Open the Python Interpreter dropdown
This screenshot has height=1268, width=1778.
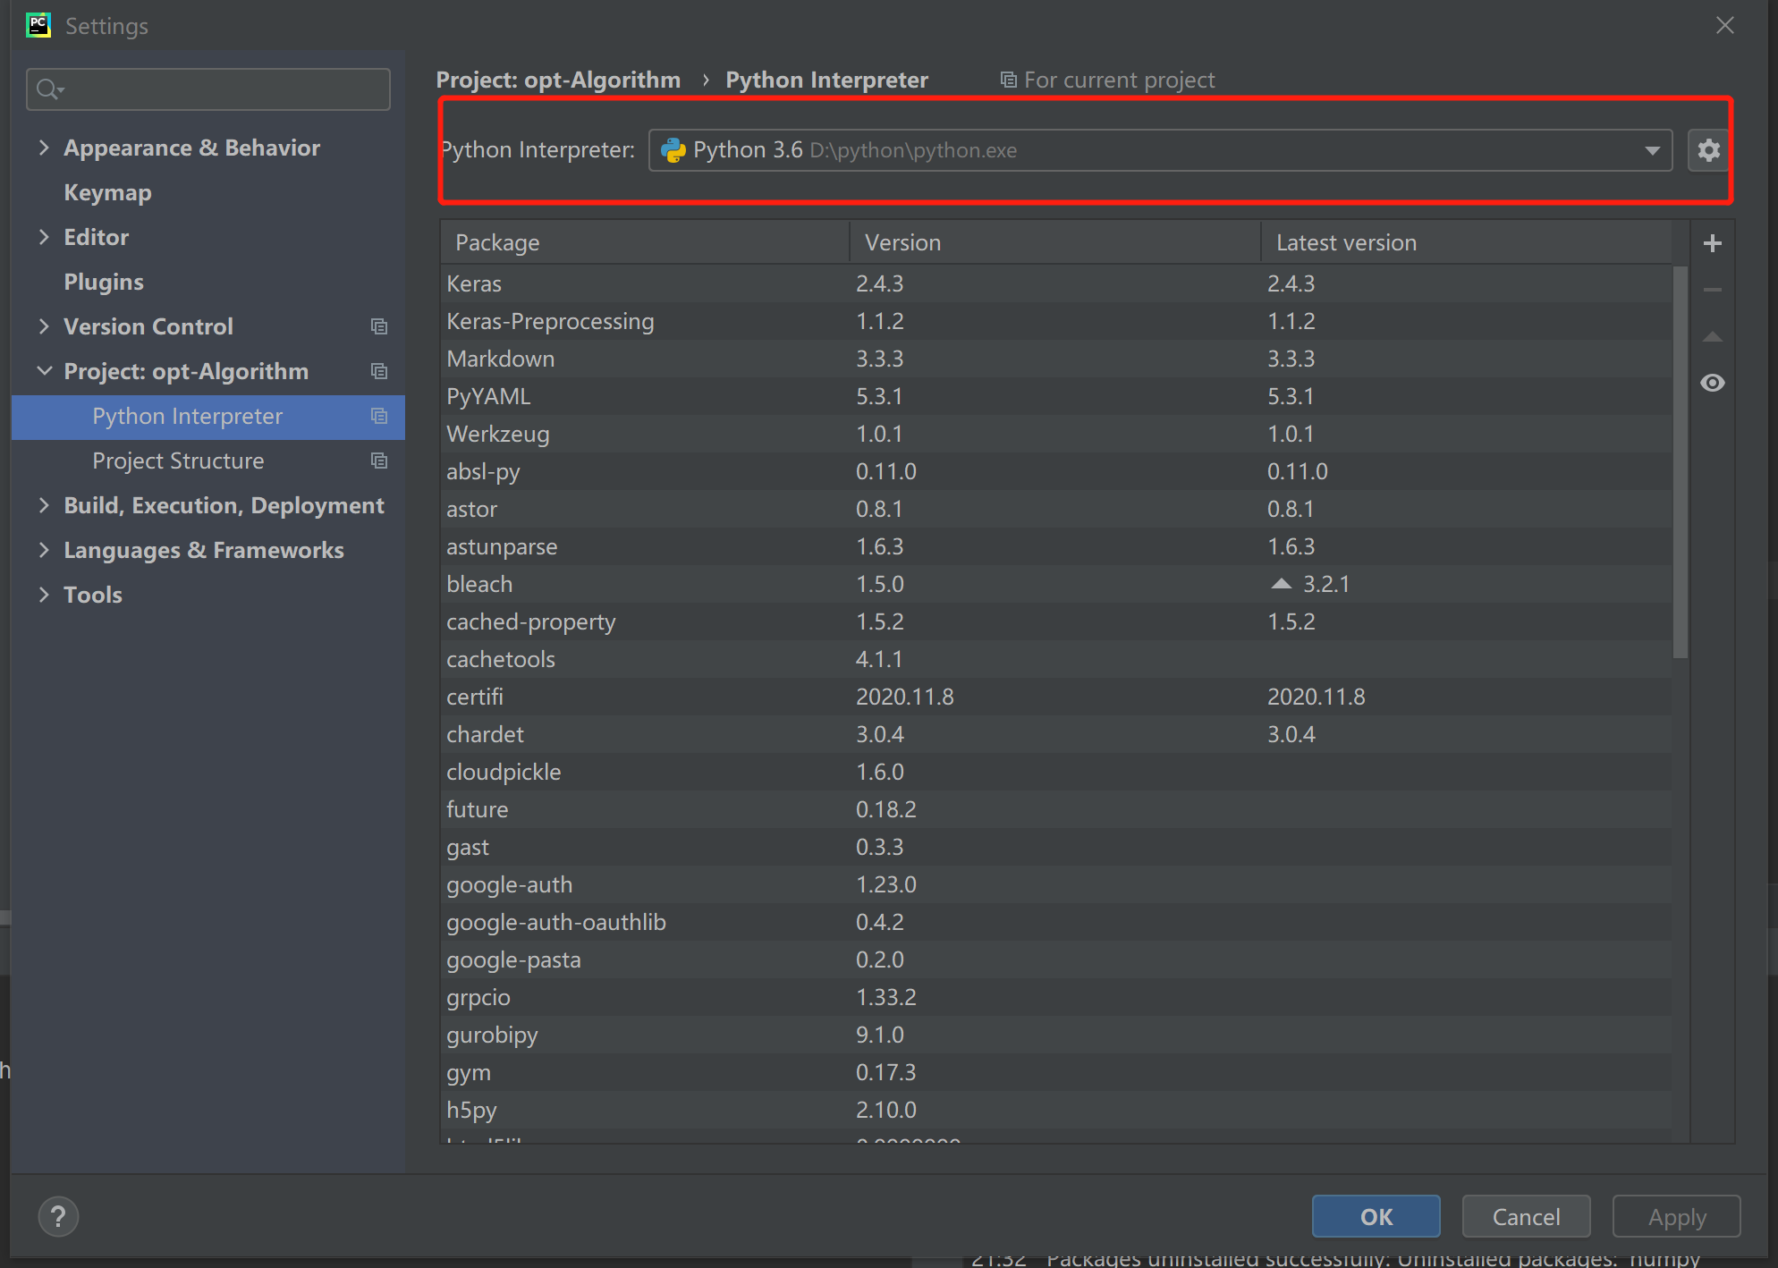point(1651,150)
